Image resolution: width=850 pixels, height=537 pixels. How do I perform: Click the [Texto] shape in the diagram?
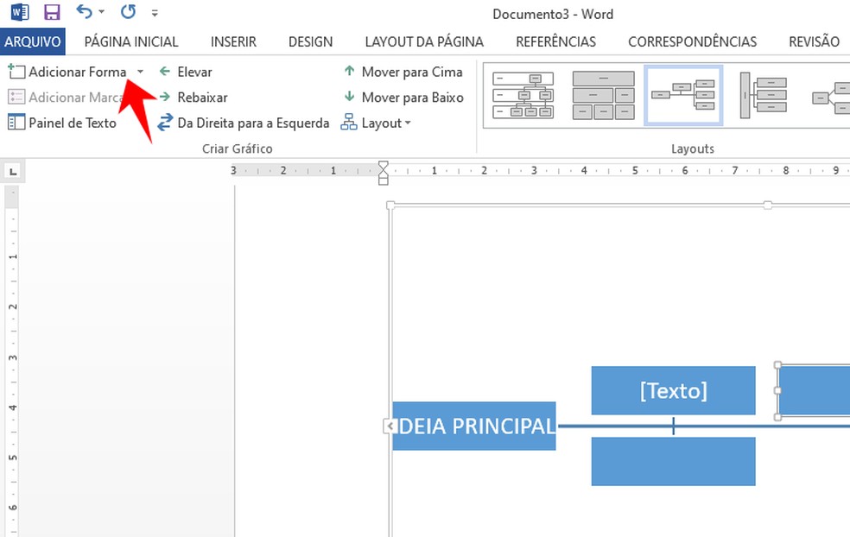(x=673, y=390)
